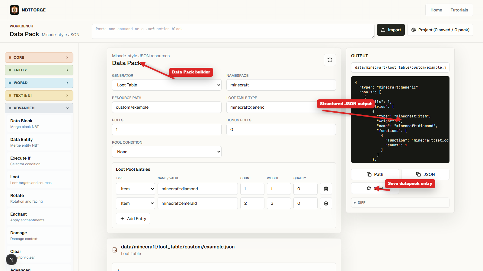Click the NBTFORGE logo icon
The image size is (483, 271).
tap(14, 10)
